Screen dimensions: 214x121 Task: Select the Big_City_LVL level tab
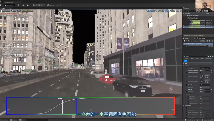click(x=10, y=2)
